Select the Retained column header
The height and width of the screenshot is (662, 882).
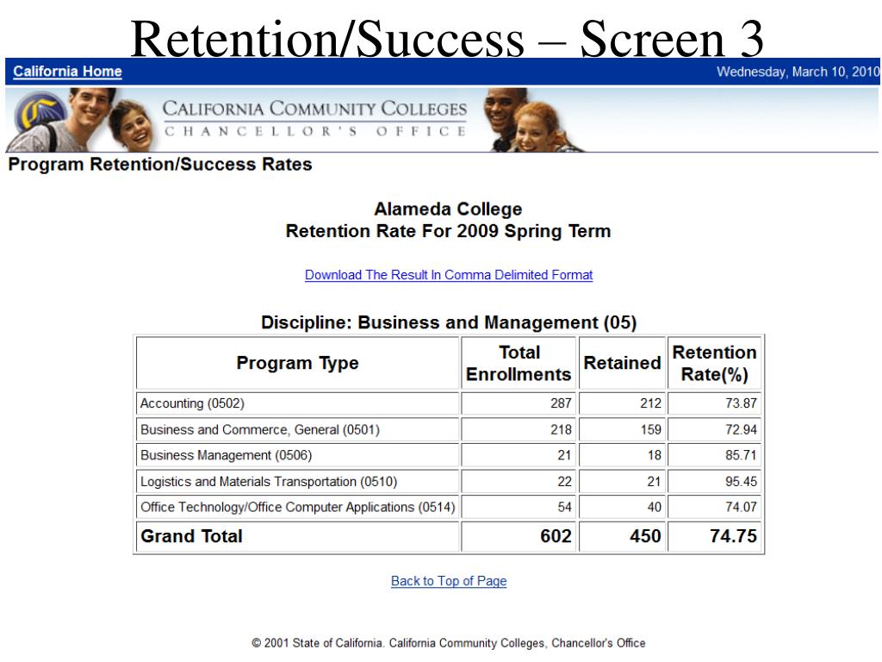tap(622, 363)
